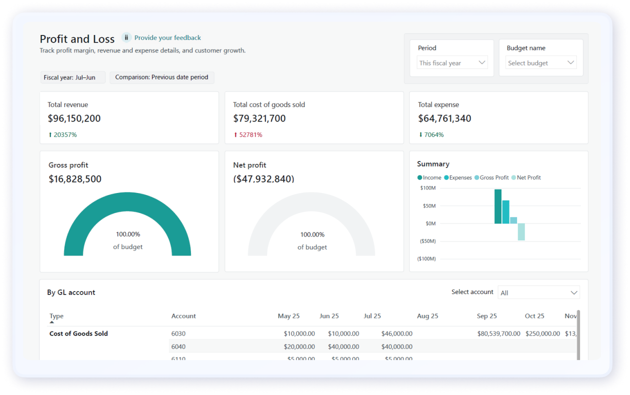This screenshot has width=630, height=395.
Task: Click the vertical scrollbar of GL account table
Action: (x=578, y=334)
